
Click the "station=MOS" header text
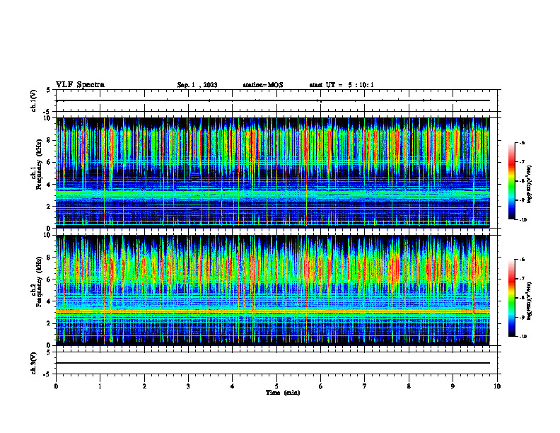(263, 85)
